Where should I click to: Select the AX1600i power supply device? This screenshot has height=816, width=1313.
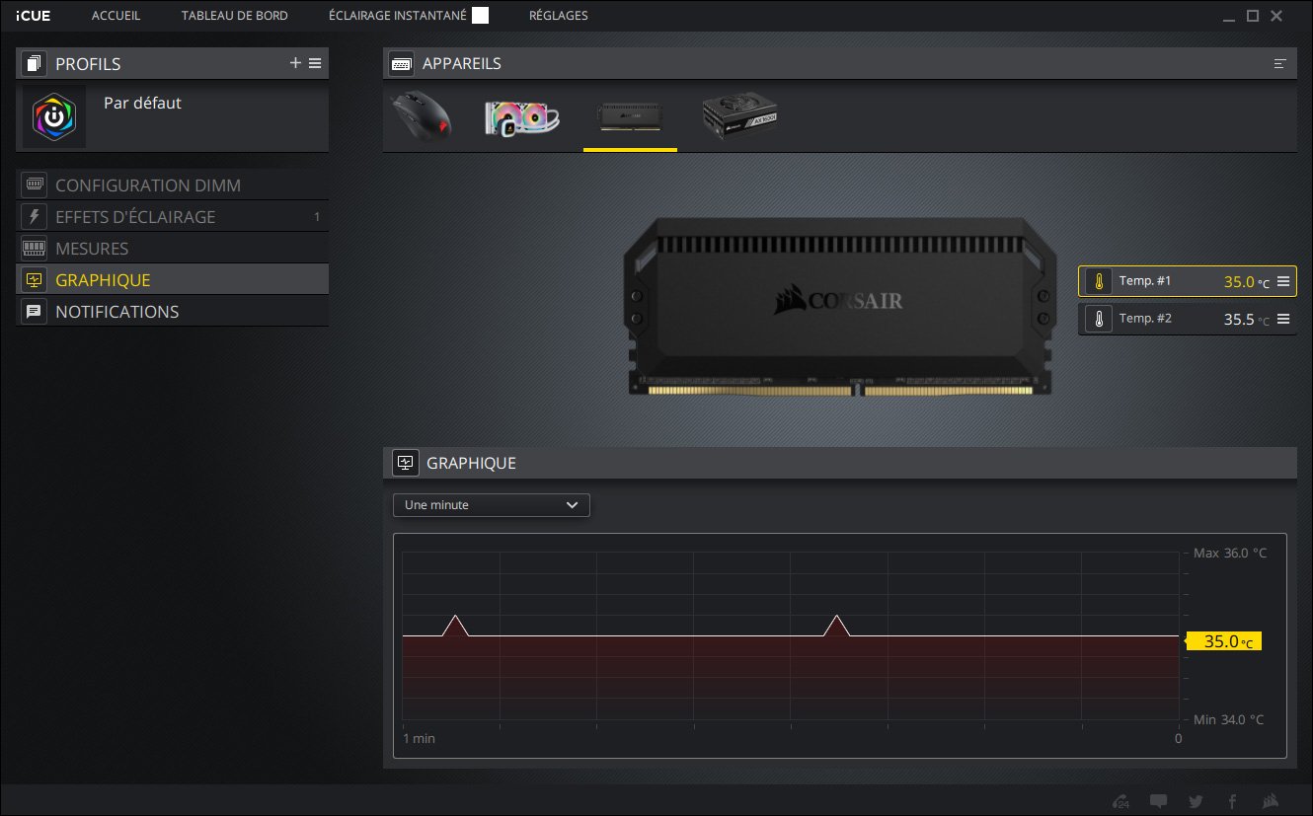739,116
